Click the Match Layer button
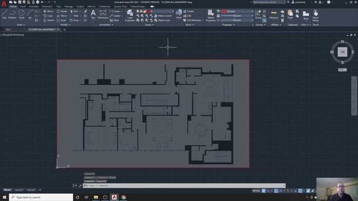 (162, 20)
